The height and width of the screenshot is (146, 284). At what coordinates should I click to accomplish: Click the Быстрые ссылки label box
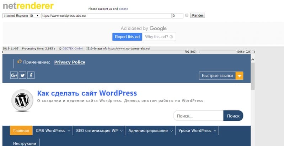point(217,75)
